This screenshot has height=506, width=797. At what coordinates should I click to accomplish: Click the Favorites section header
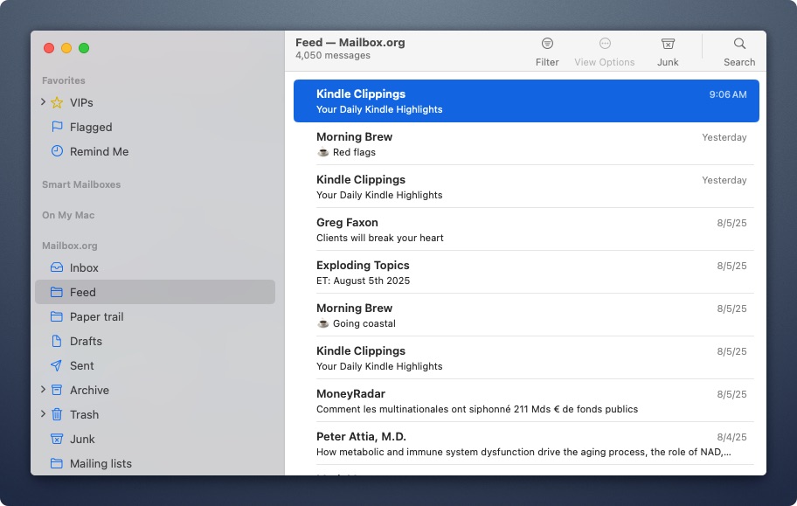coord(64,80)
